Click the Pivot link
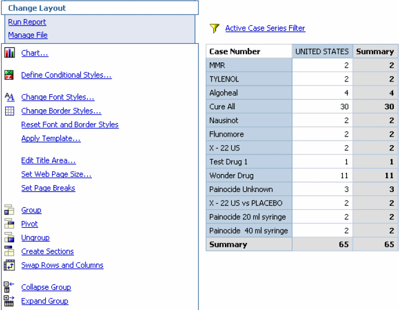This screenshot has height=310, width=399. coord(29,224)
